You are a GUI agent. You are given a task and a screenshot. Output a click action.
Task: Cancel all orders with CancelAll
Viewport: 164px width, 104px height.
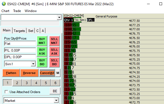coord(47,73)
